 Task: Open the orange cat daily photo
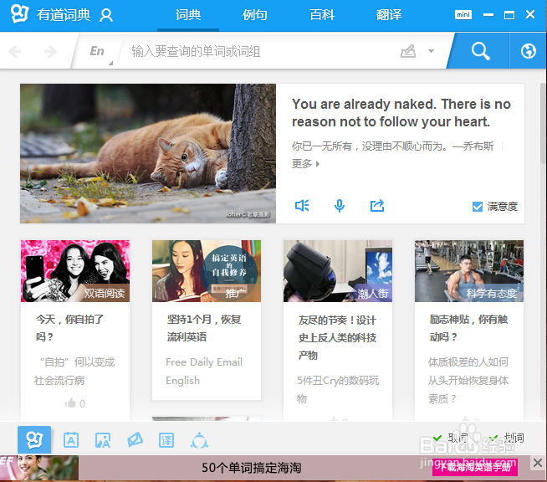click(148, 153)
